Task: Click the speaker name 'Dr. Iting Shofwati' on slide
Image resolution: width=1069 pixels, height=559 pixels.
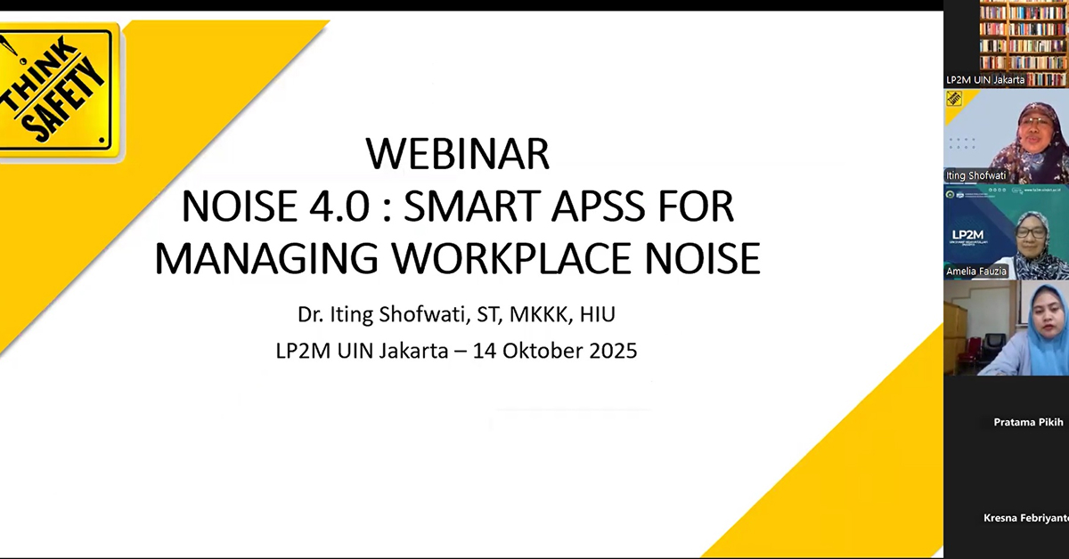Action: point(457,313)
